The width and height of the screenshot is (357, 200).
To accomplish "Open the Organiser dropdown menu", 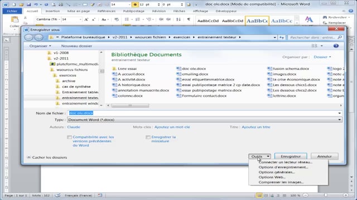I will (x=40, y=46).
